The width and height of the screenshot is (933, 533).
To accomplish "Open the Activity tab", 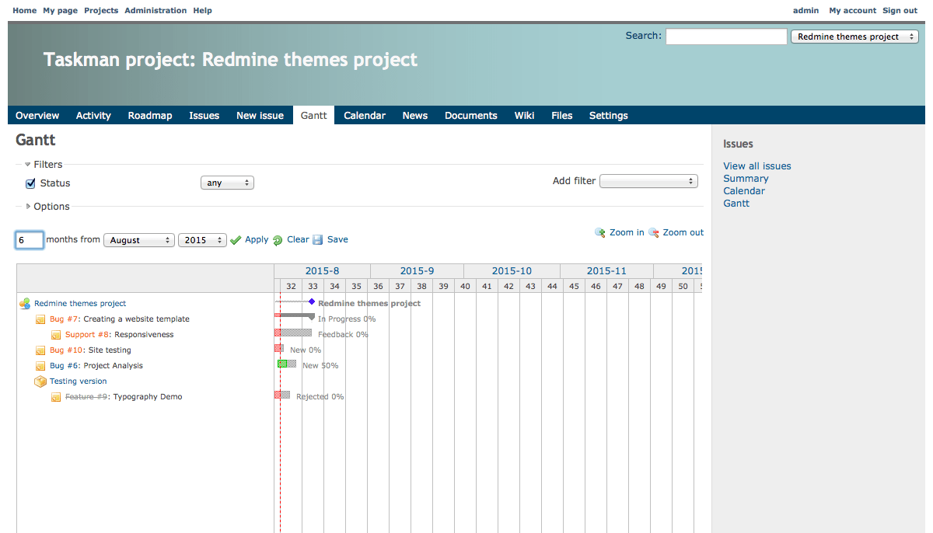I will [93, 115].
